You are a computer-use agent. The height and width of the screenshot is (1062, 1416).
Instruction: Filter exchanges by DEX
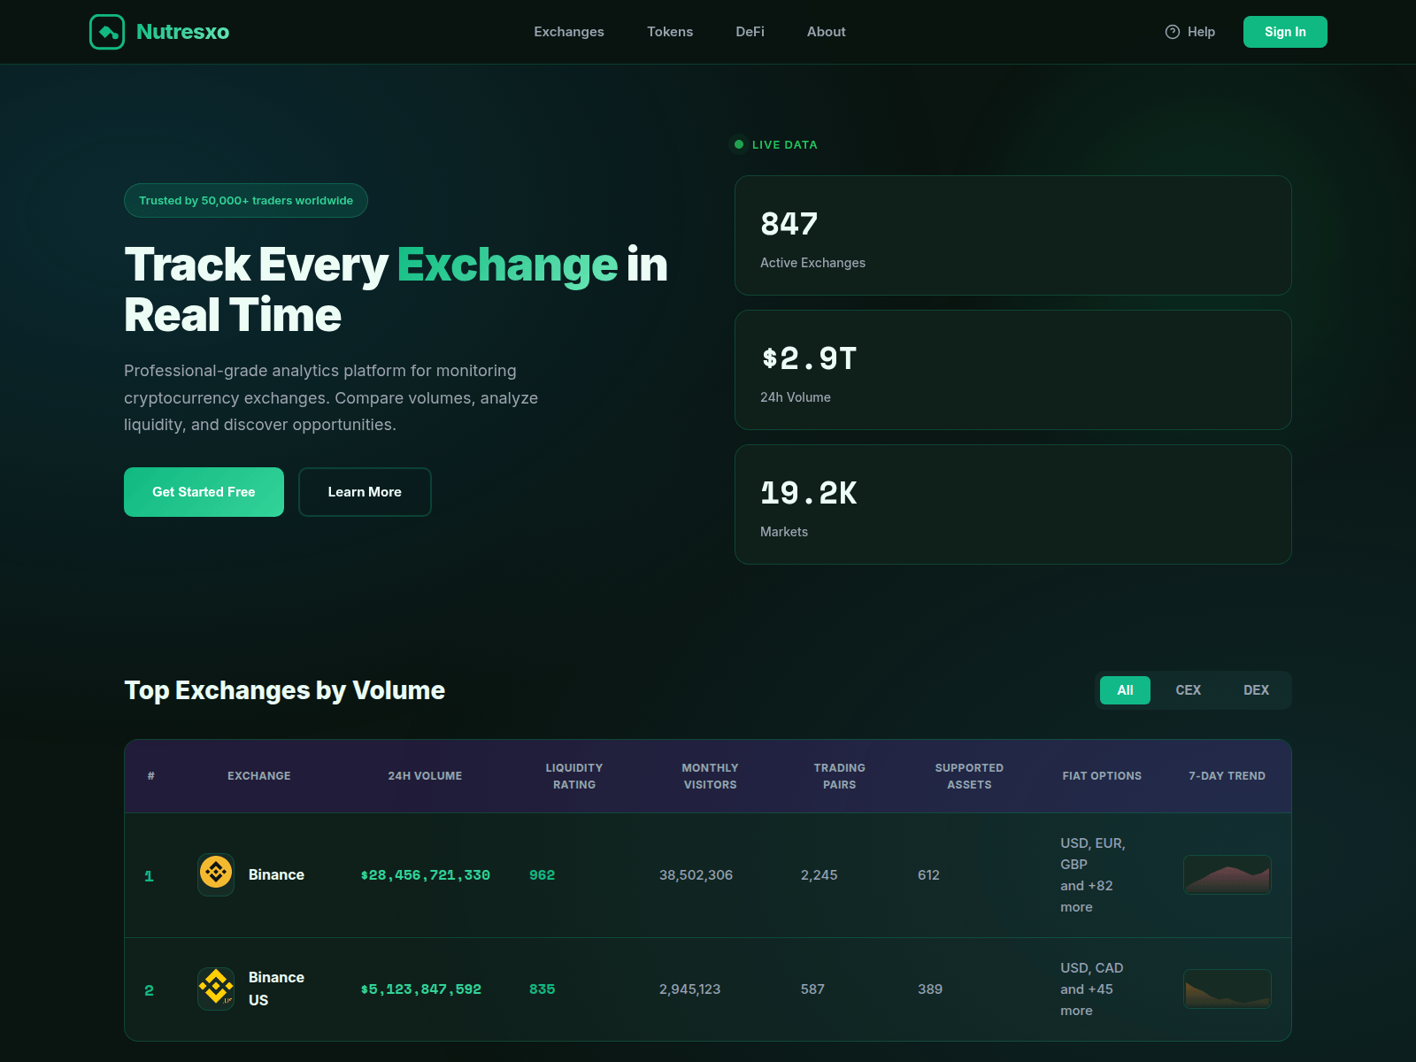1256,690
